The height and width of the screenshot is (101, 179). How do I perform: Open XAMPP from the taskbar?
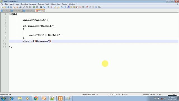click(60, 98)
